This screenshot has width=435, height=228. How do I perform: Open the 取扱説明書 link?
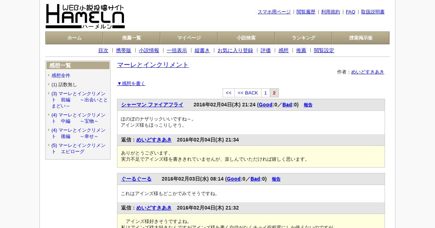[373, 12]
